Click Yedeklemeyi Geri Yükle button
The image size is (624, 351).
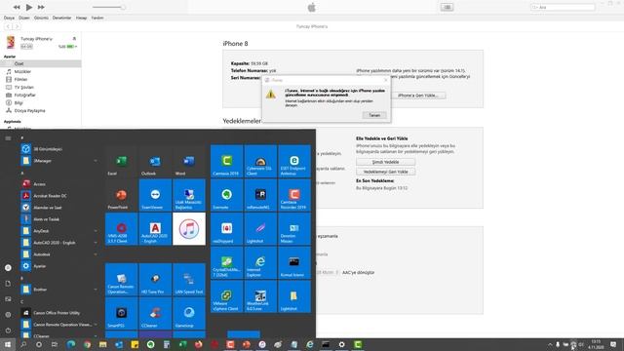(385, 172)
